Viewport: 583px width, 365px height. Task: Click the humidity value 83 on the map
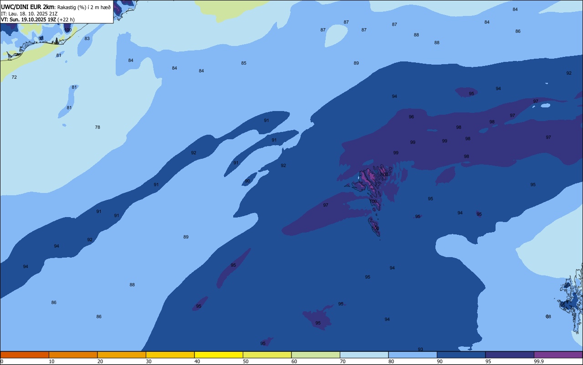pos(87,39)
